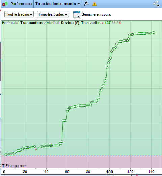Click the first data point of the curve

tap(5, 155)
